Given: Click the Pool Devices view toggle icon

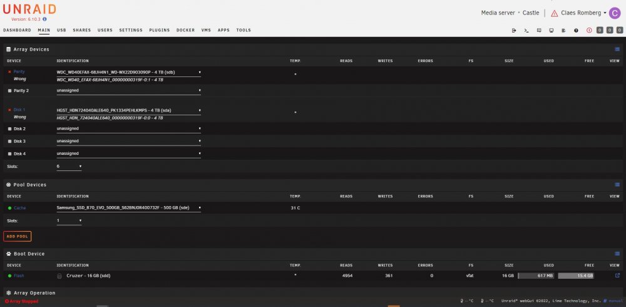Looking at the screenshot, I should [617, 185].
